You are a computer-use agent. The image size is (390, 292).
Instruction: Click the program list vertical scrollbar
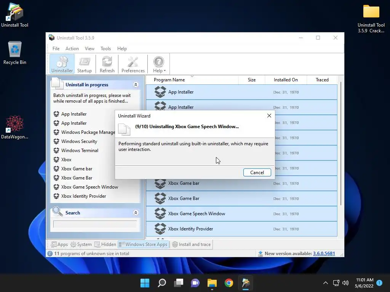pos(340,143)
